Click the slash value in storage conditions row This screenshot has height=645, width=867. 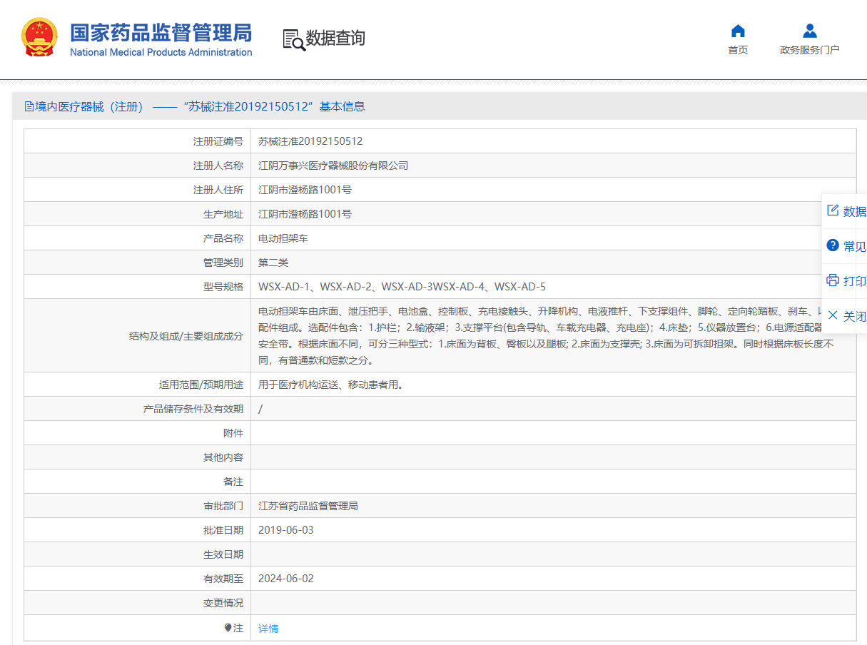coord(260,409)
